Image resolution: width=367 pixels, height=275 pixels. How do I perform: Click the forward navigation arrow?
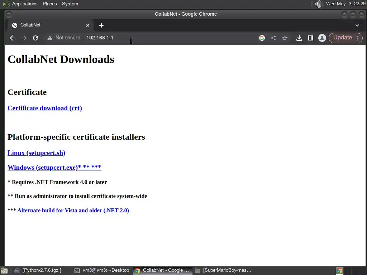pos(24,38)
